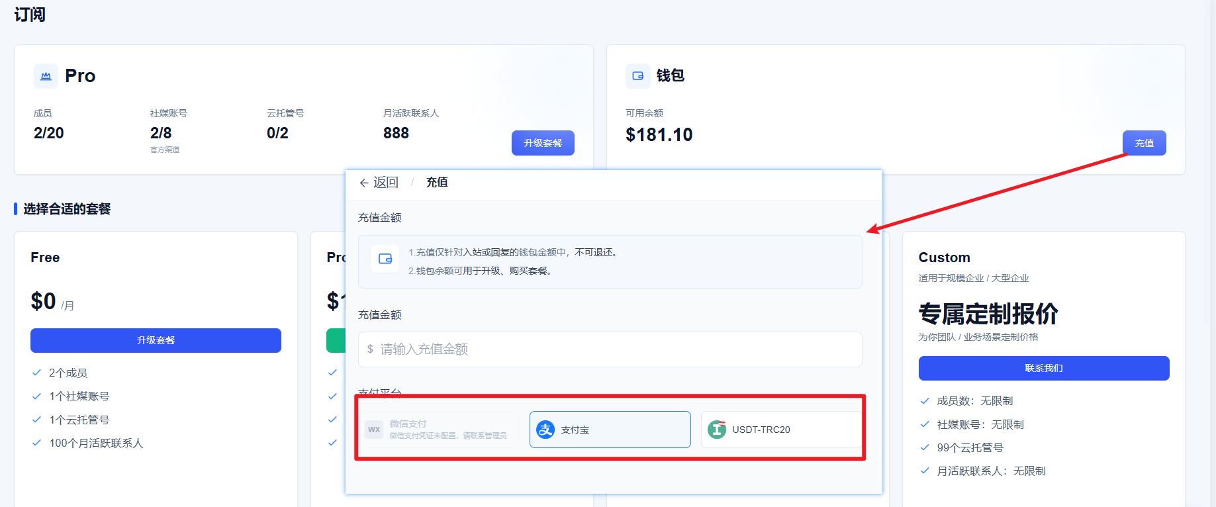The image size is (1216, 507).
Task: Choose USDT-TRC20 payment option
Action: pyautogui.click(x=781, y=430)
